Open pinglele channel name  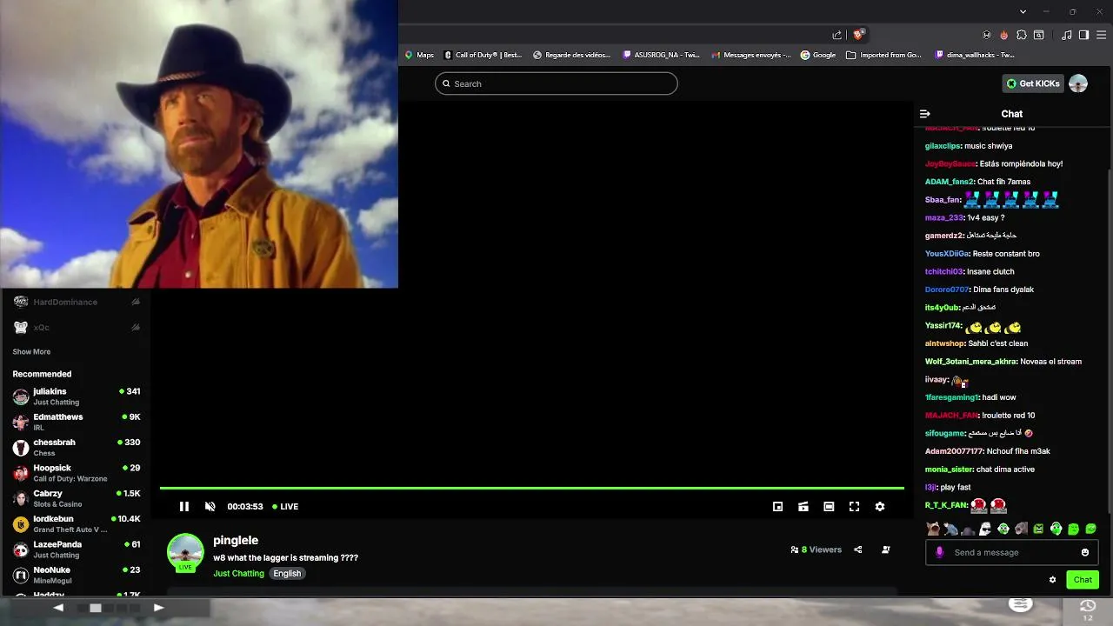point(236,541)
